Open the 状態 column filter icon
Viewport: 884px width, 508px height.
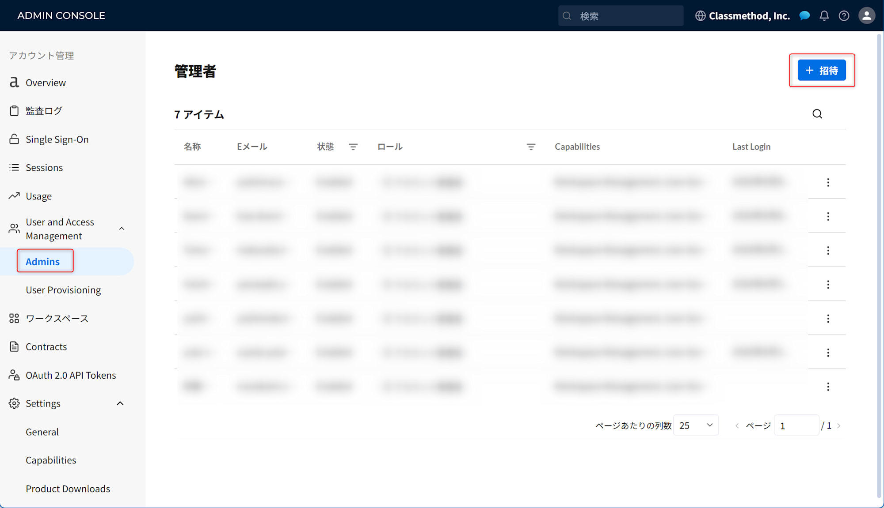353,147
